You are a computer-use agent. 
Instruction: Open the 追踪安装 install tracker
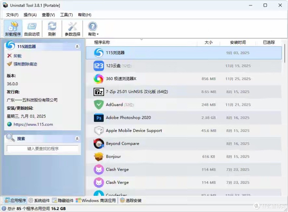click(131, 200)
